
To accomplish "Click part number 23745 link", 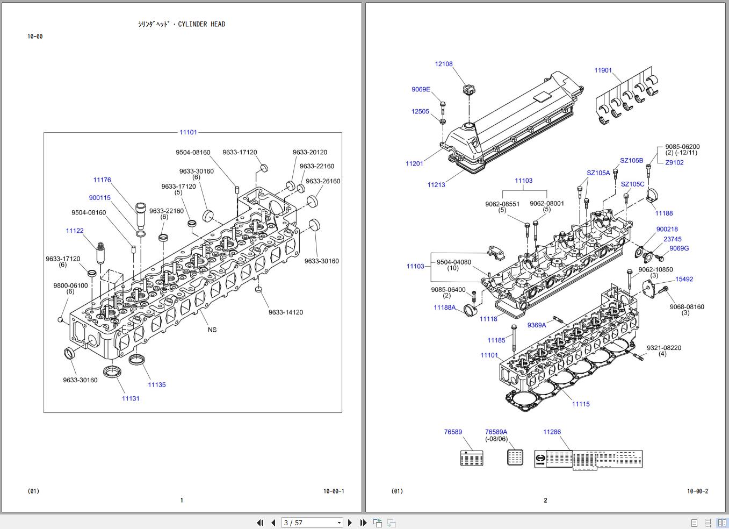I will [x=673, y=240].
